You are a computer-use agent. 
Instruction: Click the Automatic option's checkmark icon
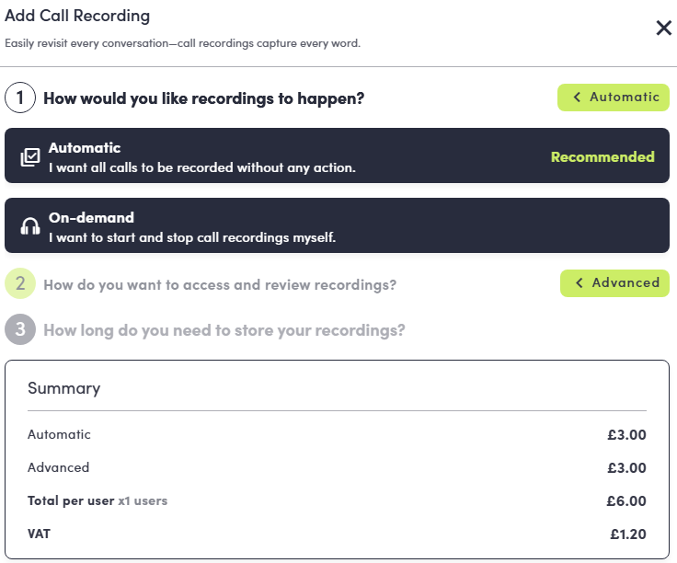tap(30, 157)
